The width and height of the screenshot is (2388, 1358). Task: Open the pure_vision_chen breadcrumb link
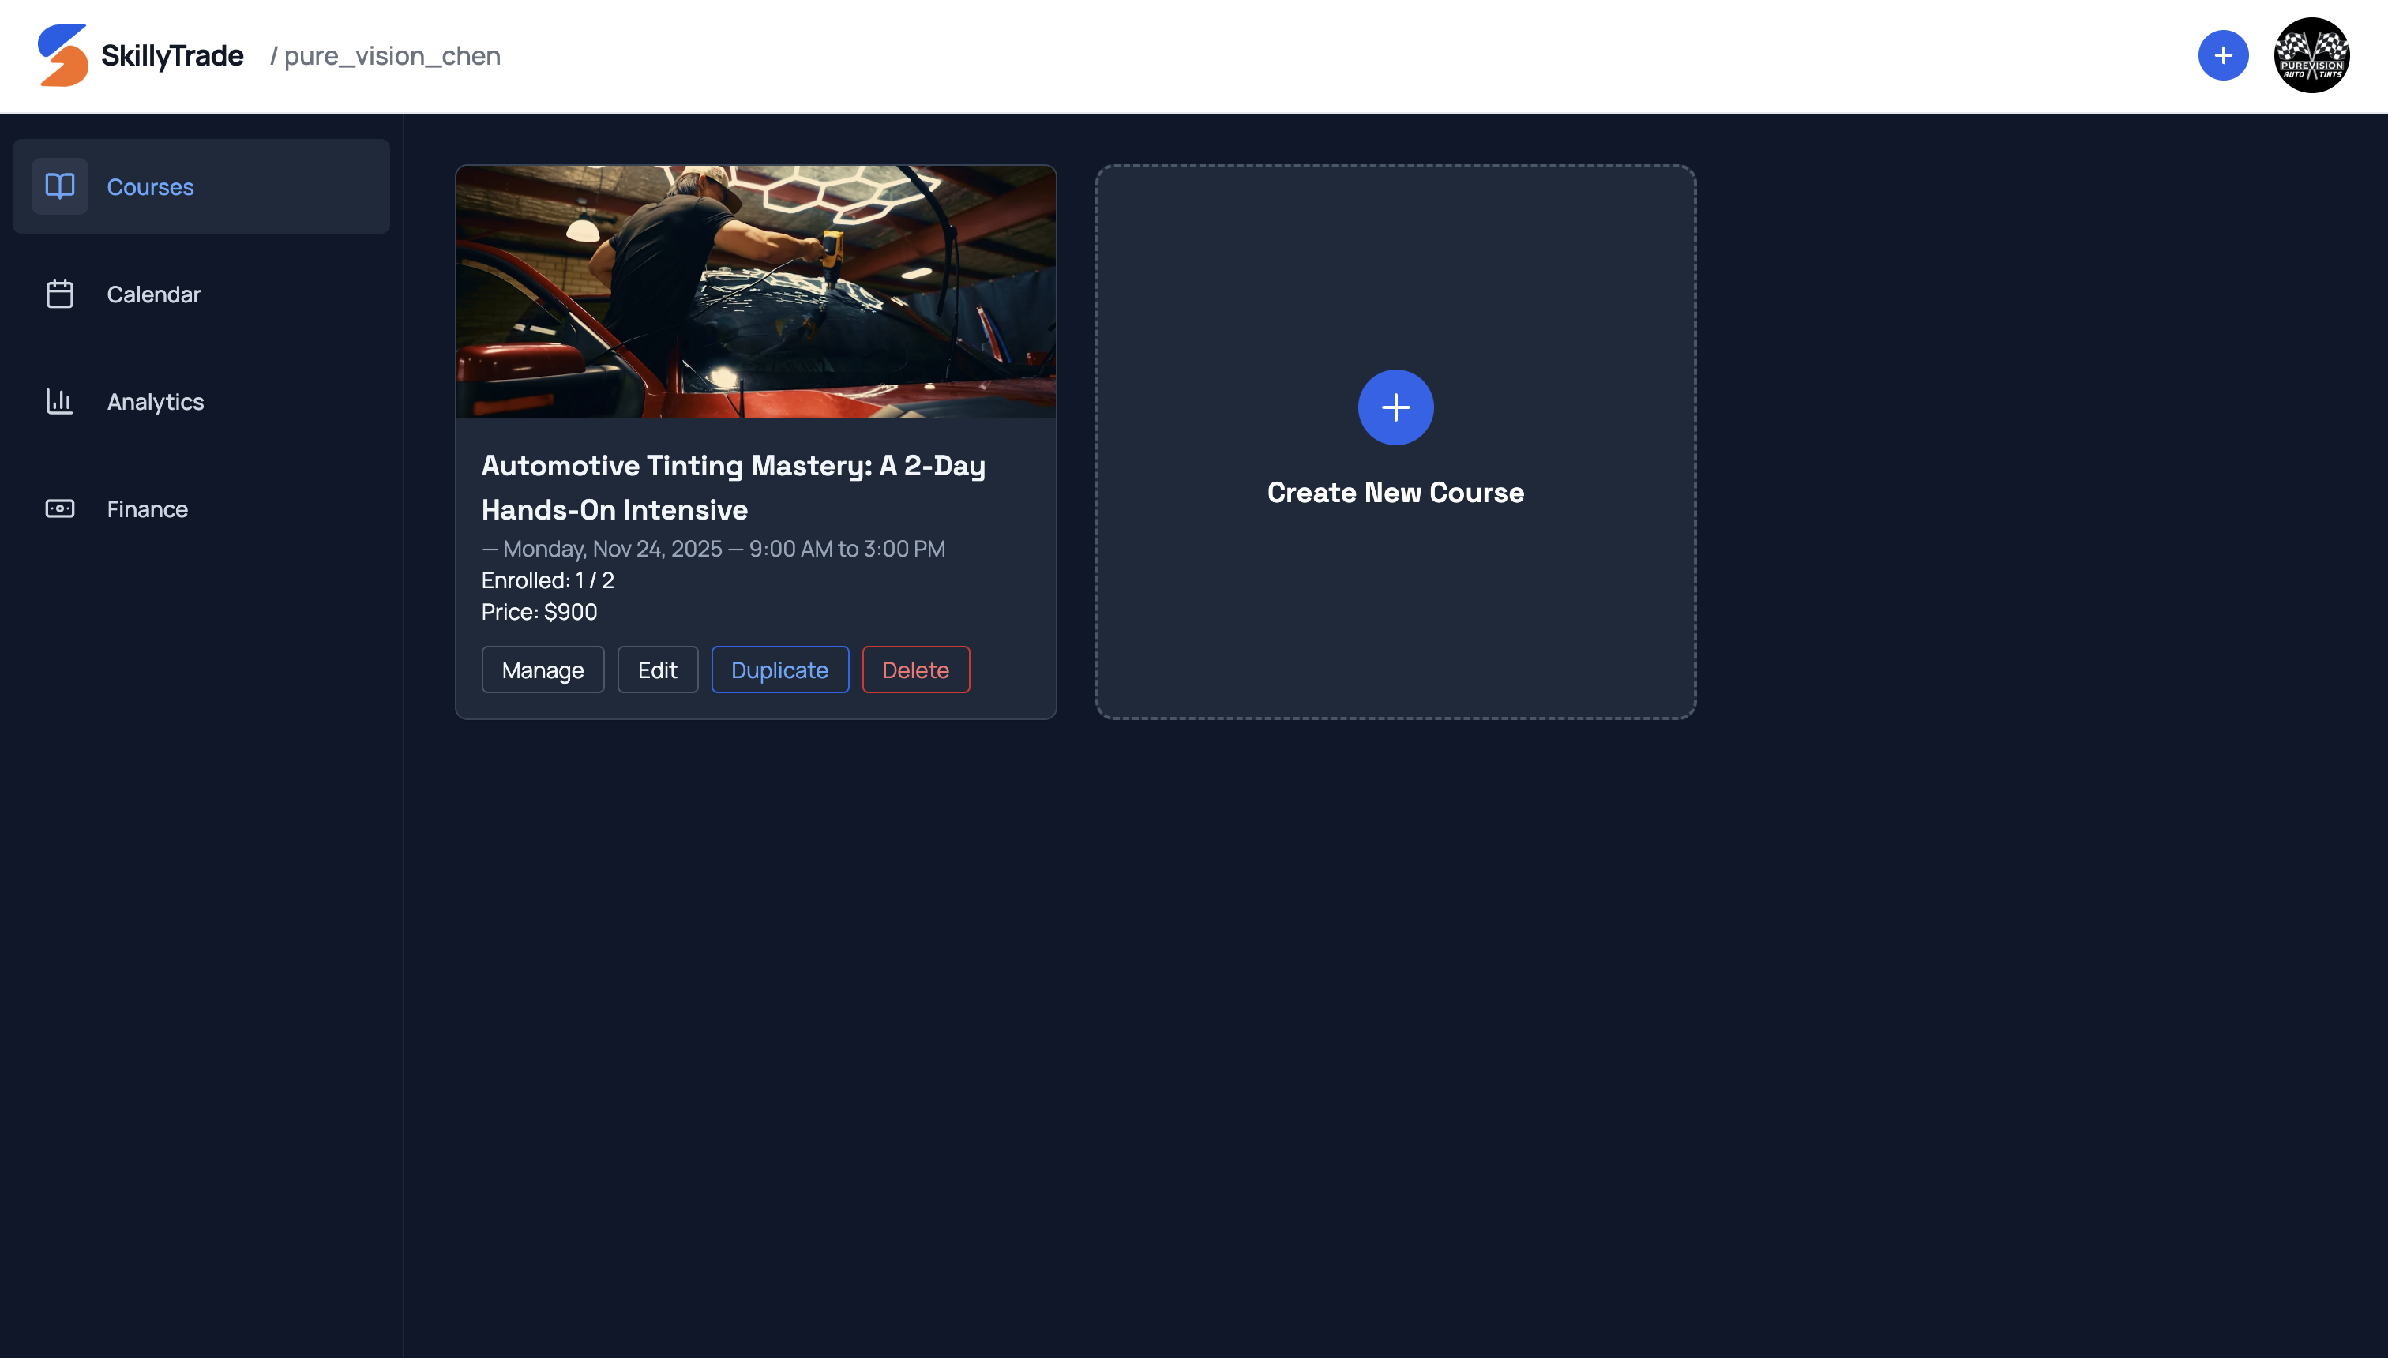392,55
